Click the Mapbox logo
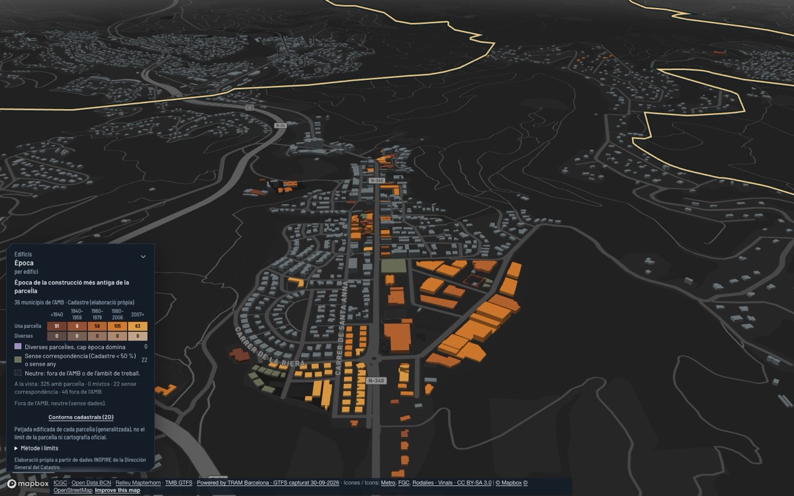 click(28, 483)
